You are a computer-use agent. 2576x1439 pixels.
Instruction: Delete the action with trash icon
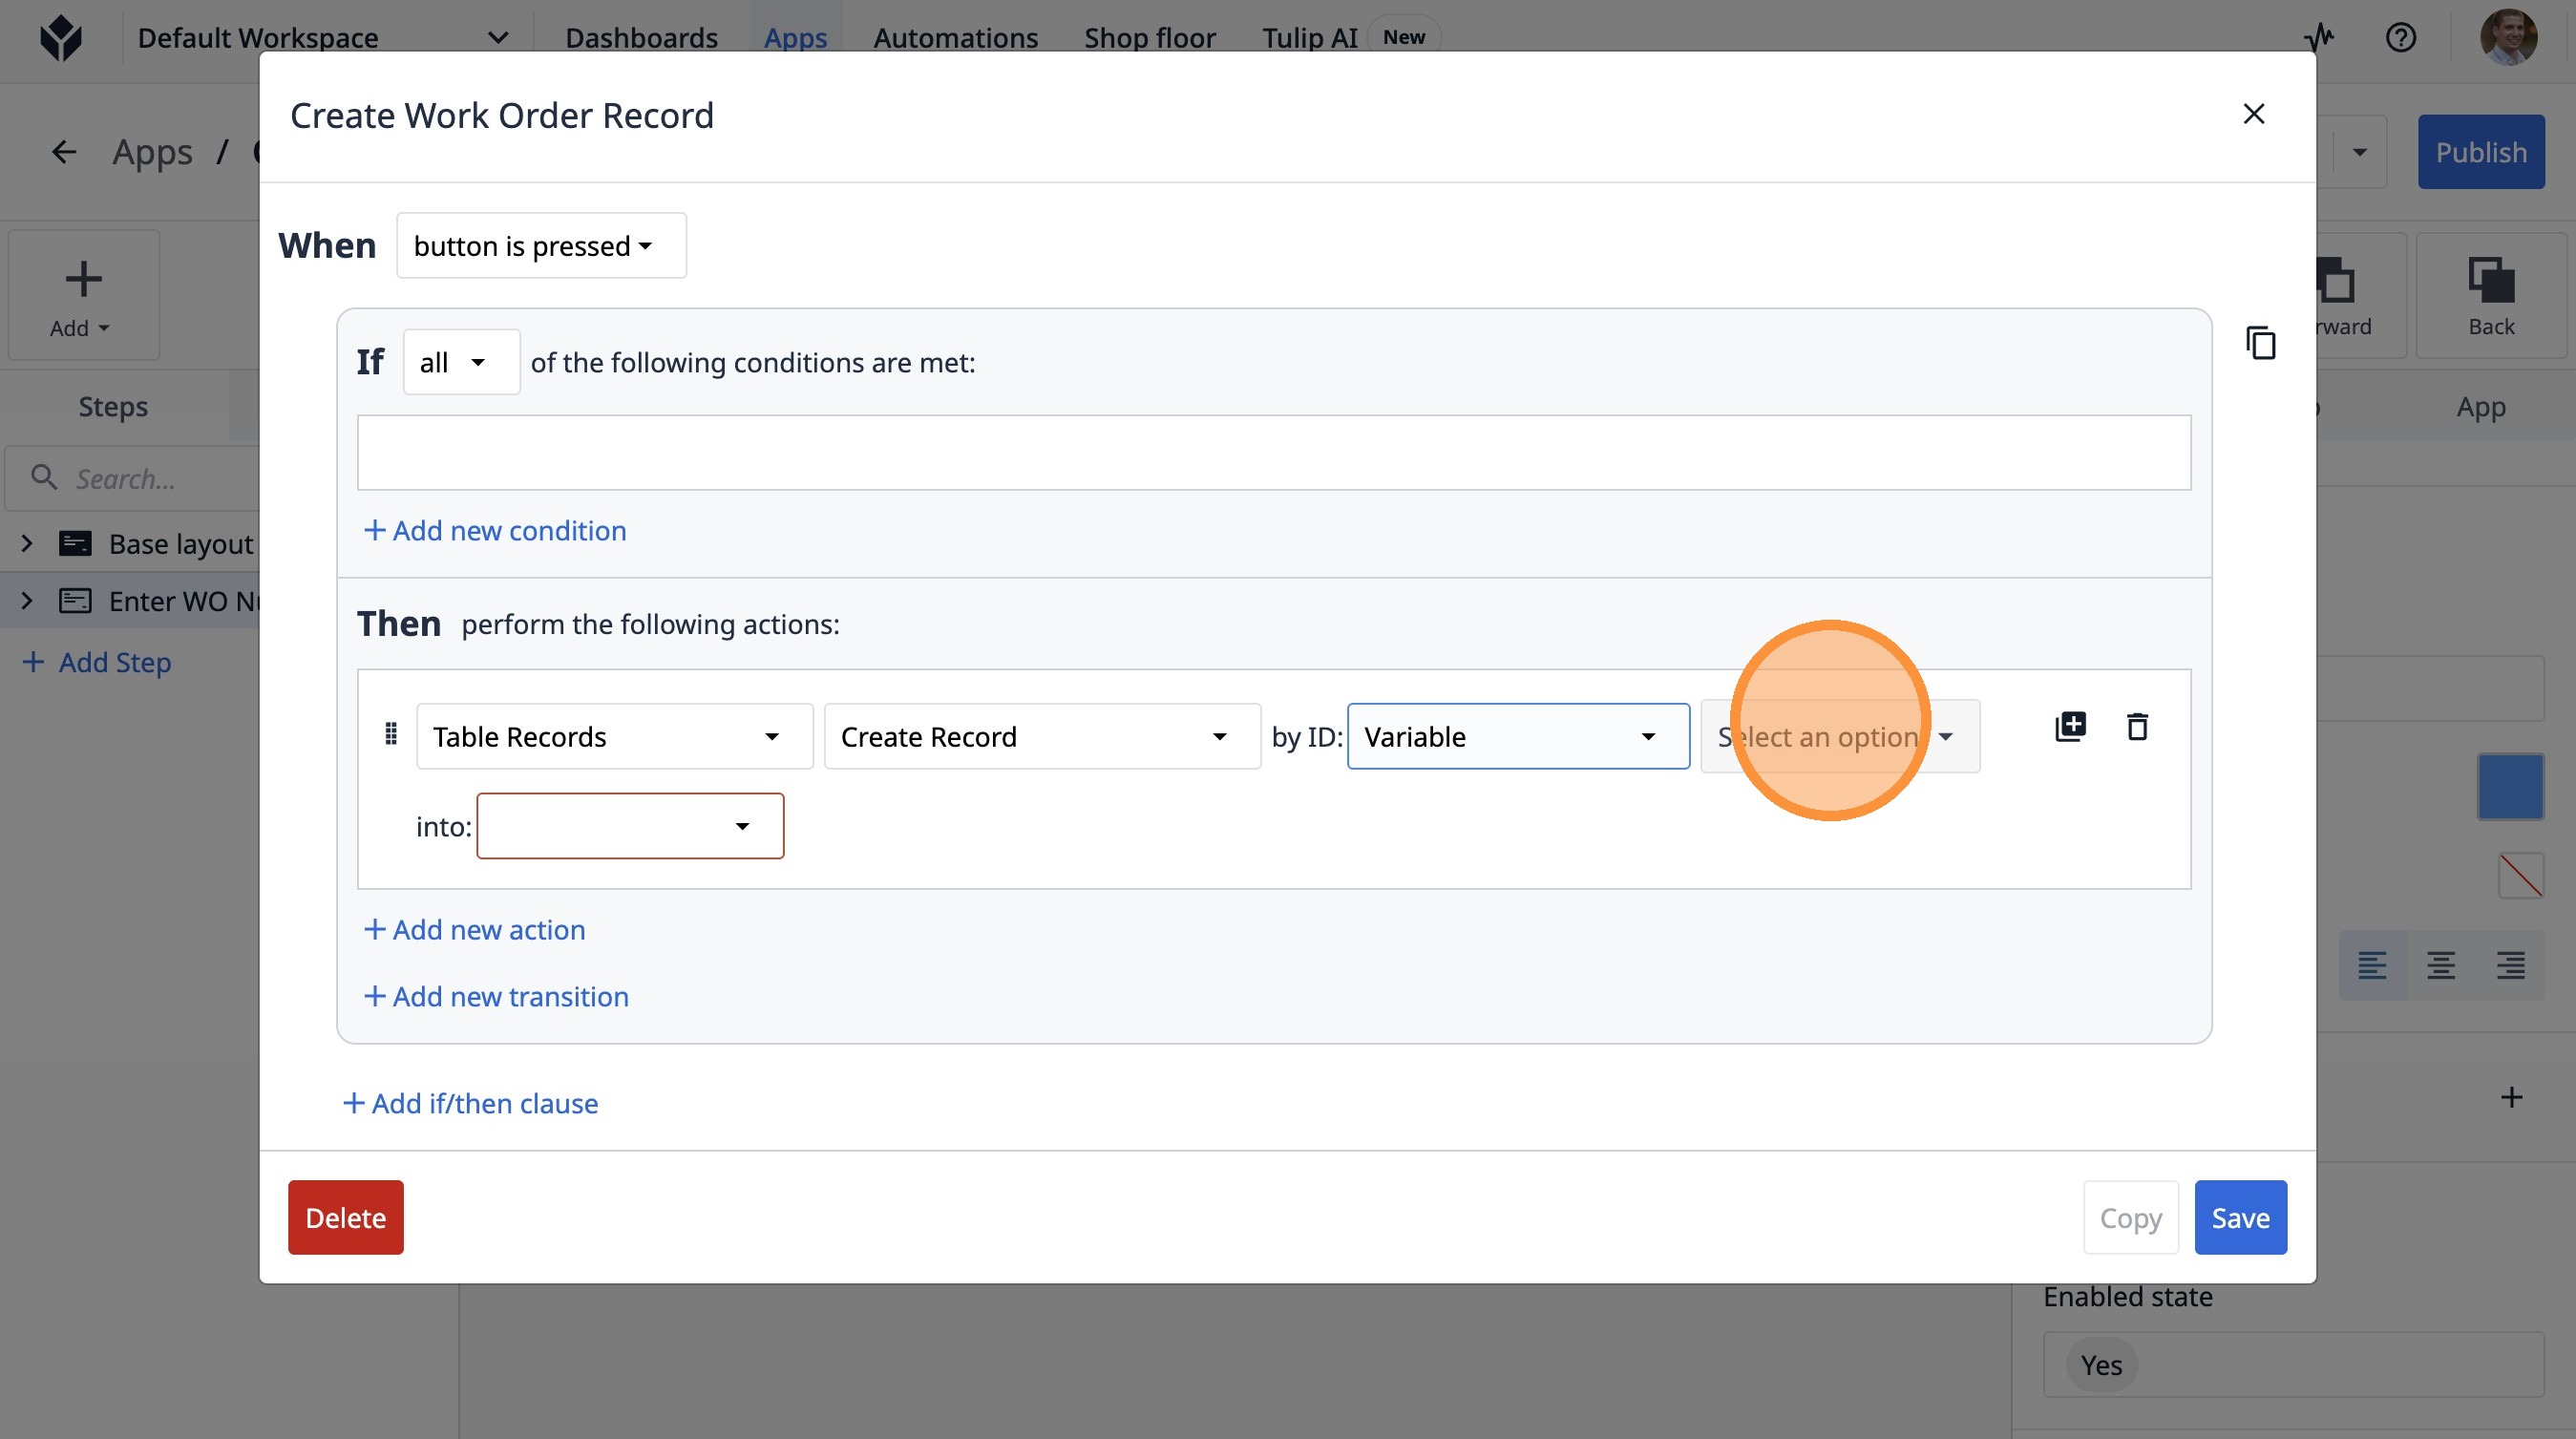click(x=2137, y=727)
